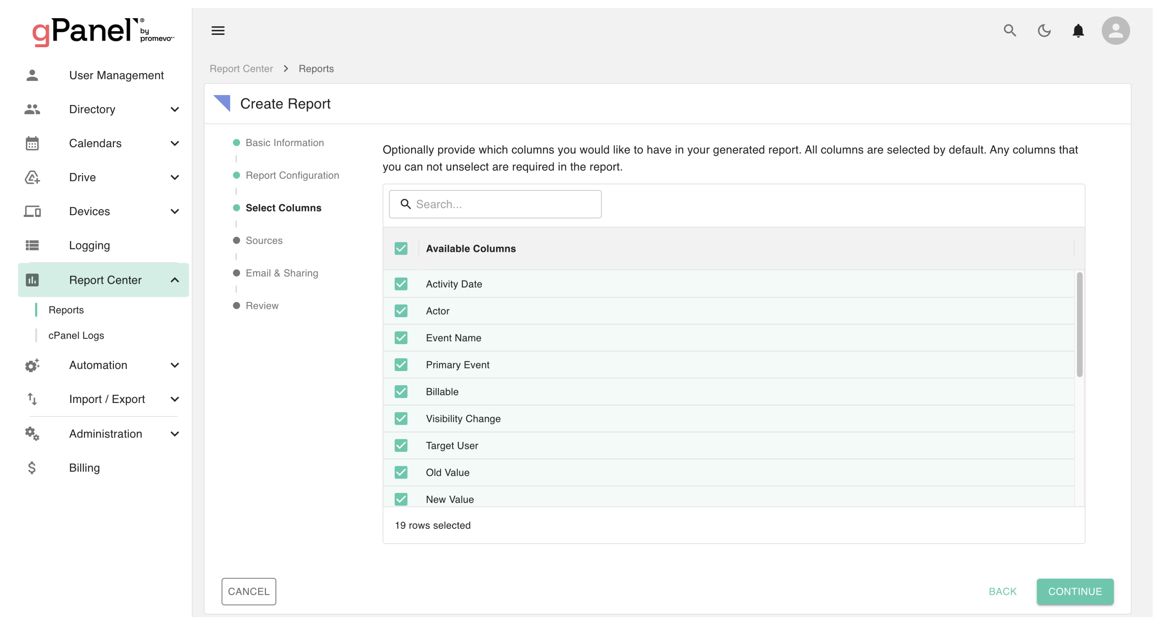Expand the Drive menu chevron

pos(174,177)
